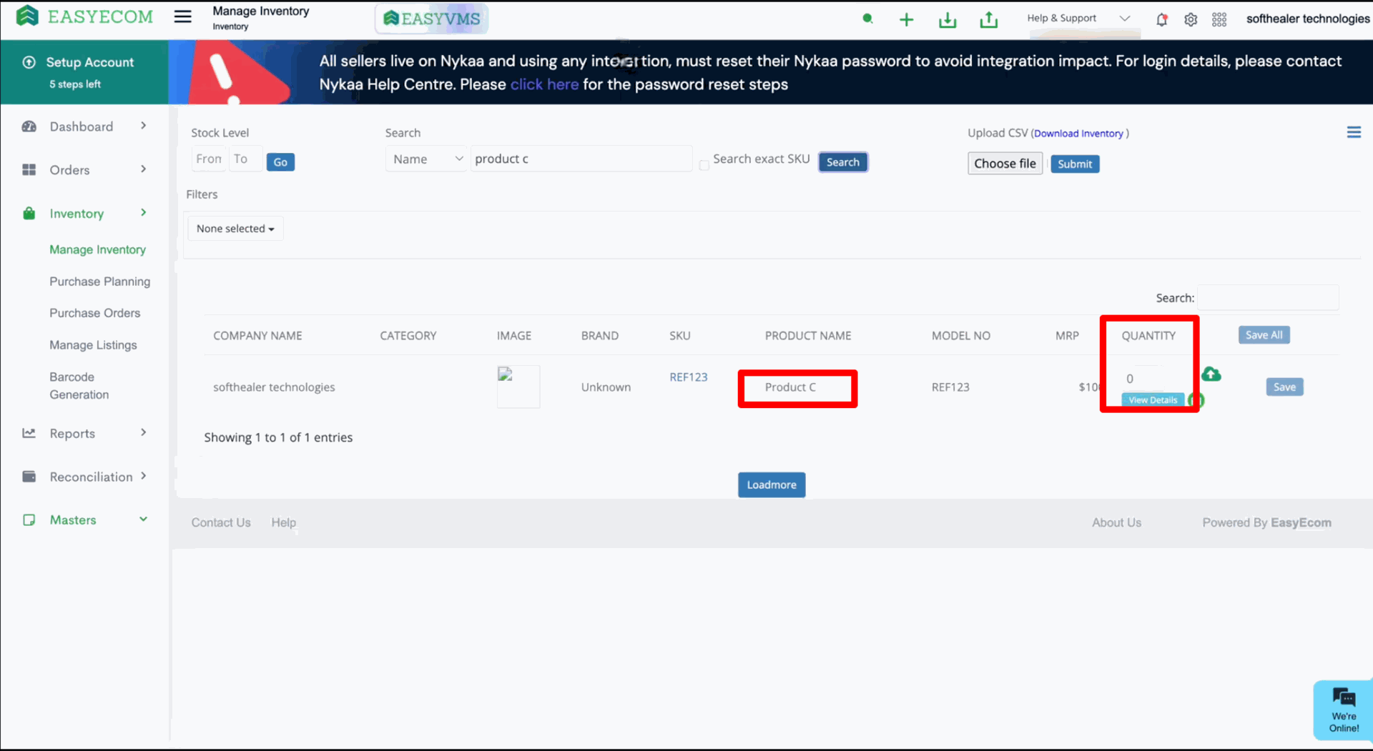Open the None selected filters dropdown
Screen dimensions: 1373x751
coord(235,229)
